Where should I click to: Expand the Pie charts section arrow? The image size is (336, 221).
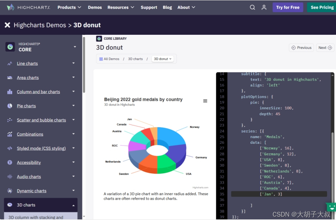pos(74,106)
